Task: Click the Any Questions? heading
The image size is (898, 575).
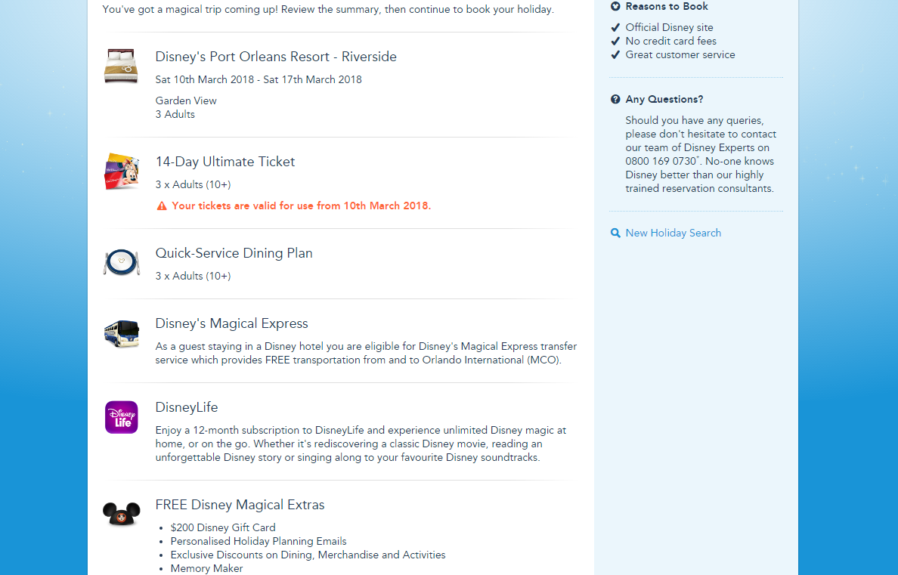Action: pyautogui.click(x=664, y=99)
